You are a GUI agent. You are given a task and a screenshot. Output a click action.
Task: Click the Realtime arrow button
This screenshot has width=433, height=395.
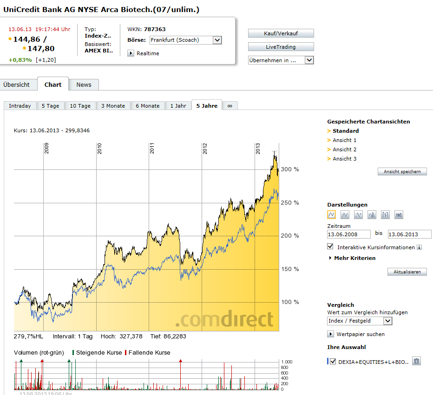(x=131, y=53)
